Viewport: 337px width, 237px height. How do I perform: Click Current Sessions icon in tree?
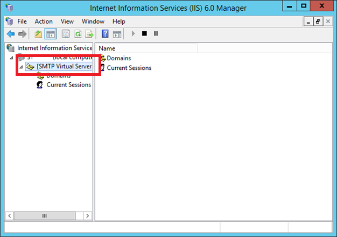(x=39, y=85)
